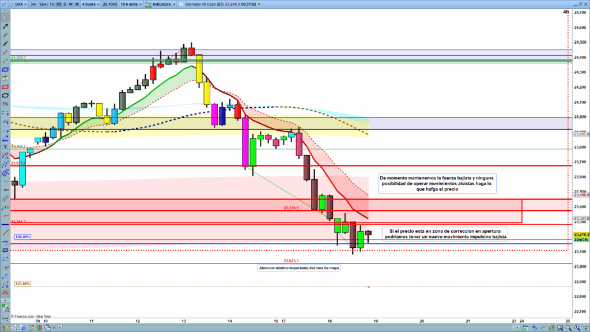
Task: Click the W weekly timeframe button
Action: [x=71, y=3]
